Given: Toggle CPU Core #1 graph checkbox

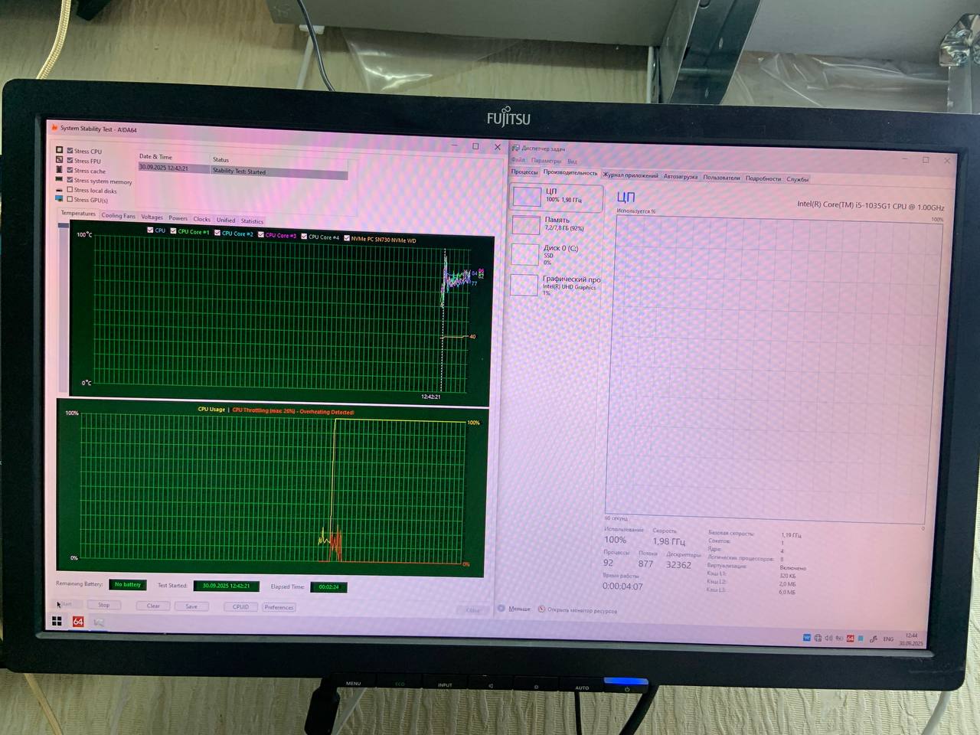Looking at the screenshot, I should [174, 230].
